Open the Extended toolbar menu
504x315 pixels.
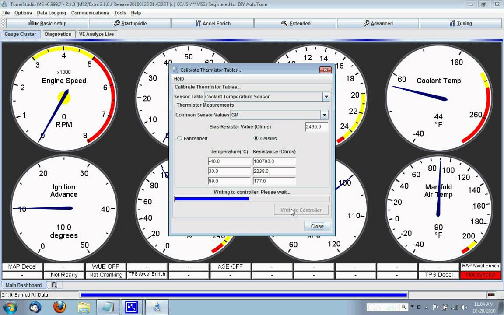coord(295,24)
